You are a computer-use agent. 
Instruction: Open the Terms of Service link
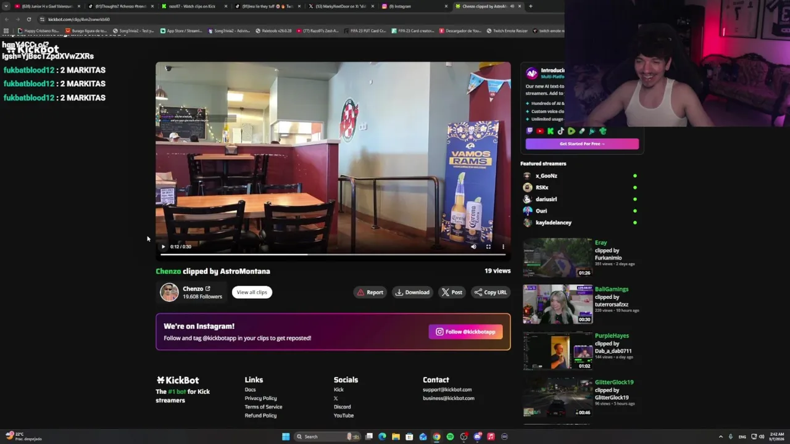click(264, 407)
